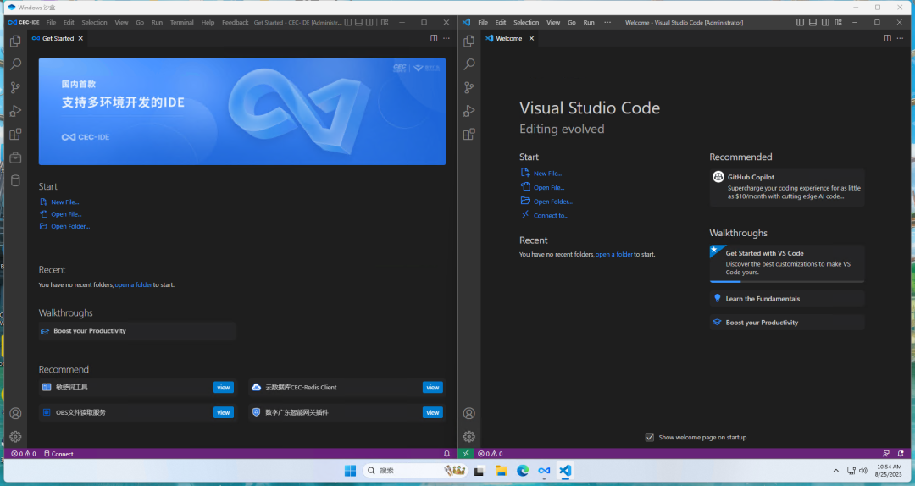Open Windows Start button on taskbar
Screen dimensions: 915x486
coord(350,471)
